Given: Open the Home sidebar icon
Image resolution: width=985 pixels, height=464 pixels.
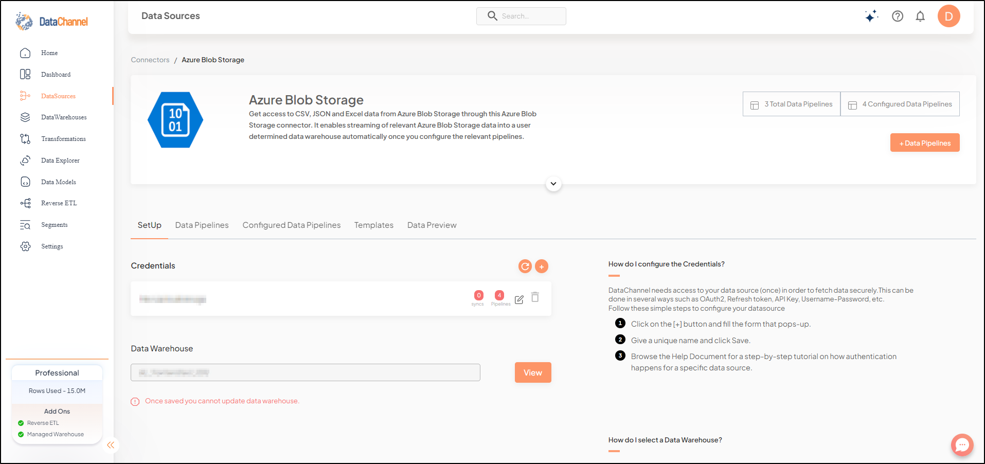Looking at the screenshot, I should [25, 53].
